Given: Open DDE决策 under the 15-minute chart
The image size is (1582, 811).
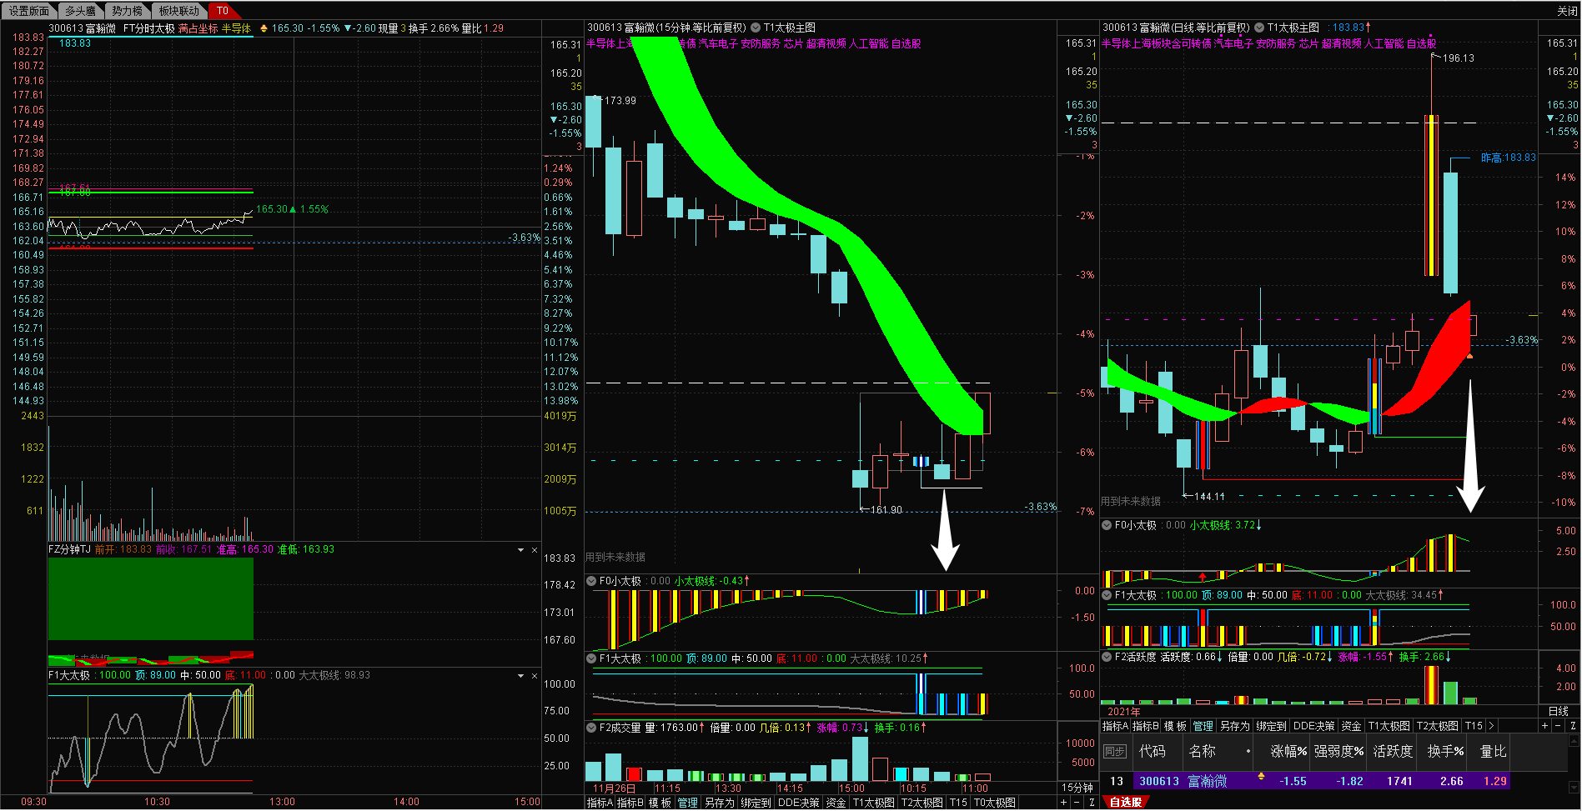Looking at the screenshot, I should point(799,803).
